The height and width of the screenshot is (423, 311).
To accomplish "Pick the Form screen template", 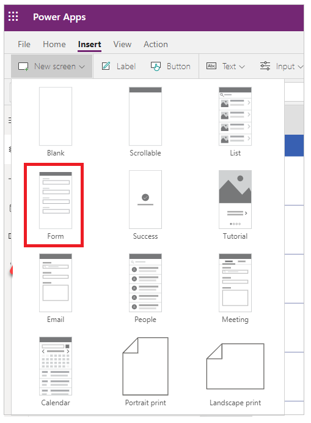I will (56, 205).
